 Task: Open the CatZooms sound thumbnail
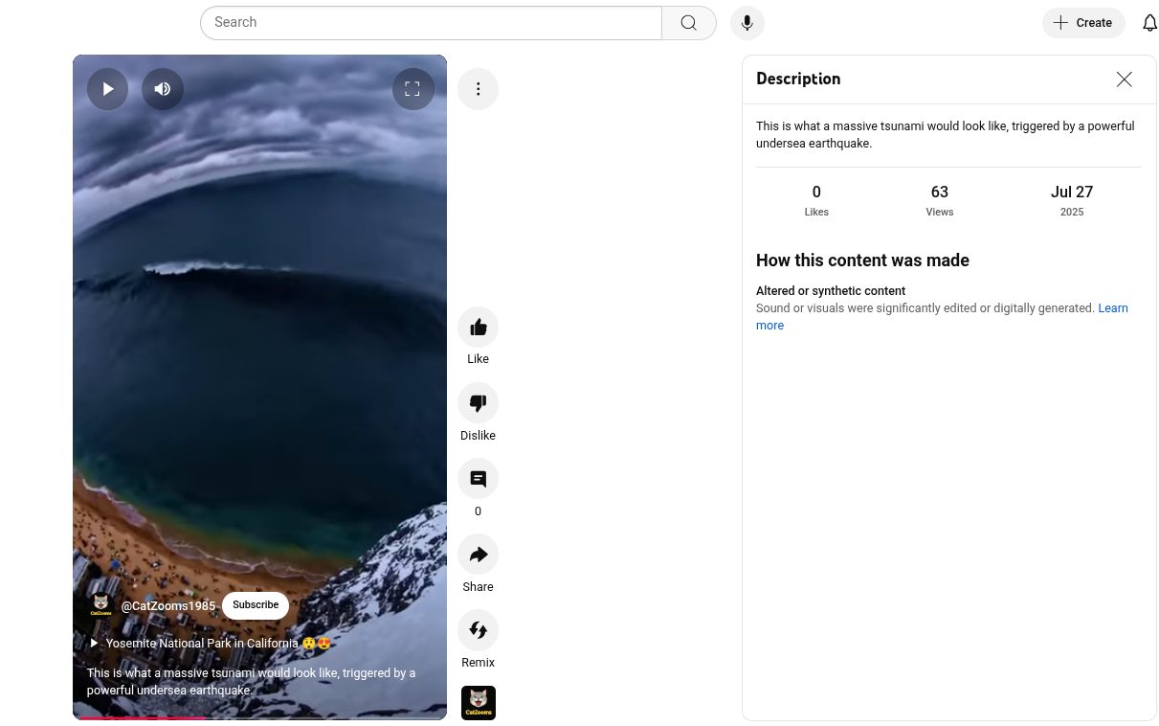click(x=478, y=703)
